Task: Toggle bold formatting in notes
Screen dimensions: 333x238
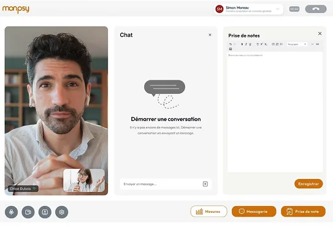Action: [242, 44]
